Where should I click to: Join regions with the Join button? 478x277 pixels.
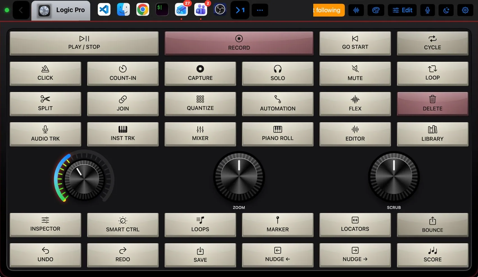123,104
